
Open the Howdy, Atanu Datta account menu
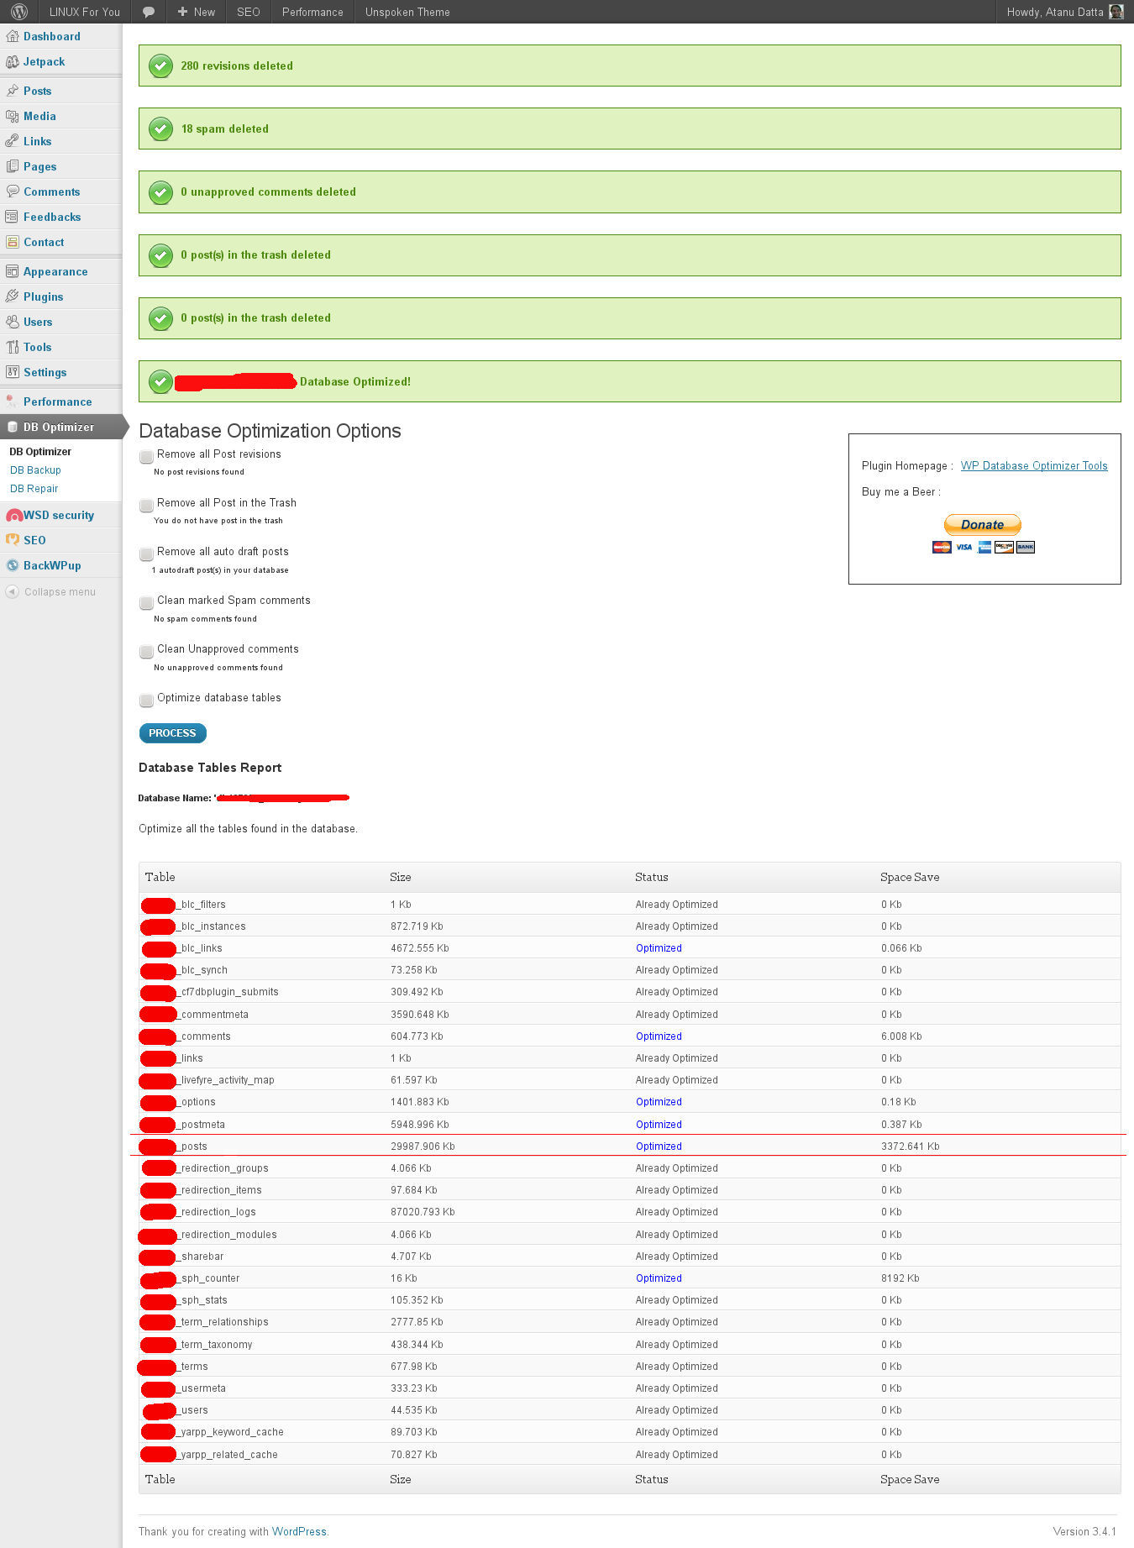tap(1064, 12)
